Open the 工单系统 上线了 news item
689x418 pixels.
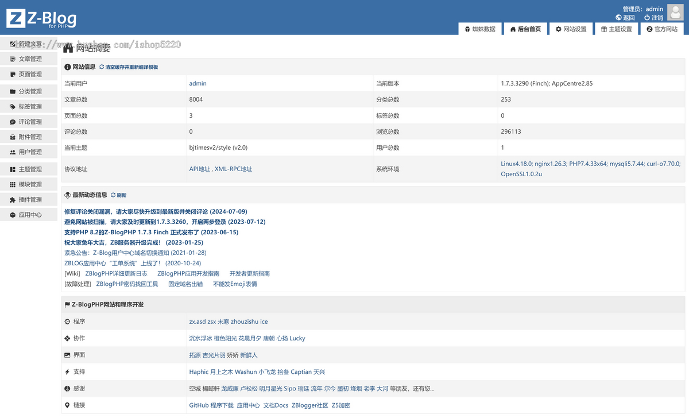(x=133, y=263)
